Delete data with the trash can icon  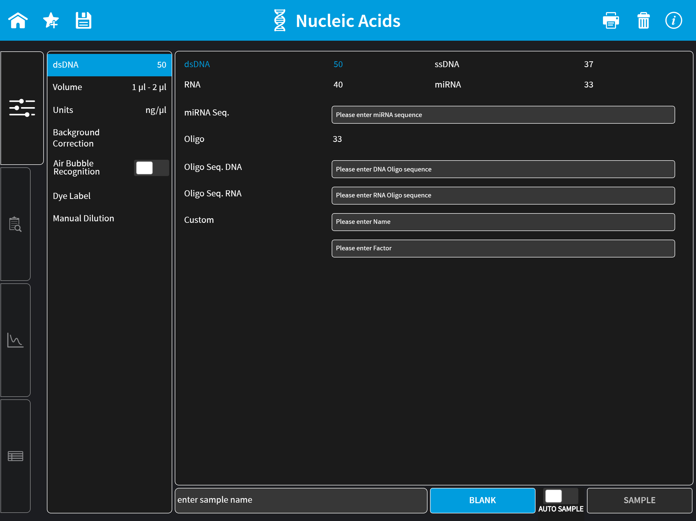tap(644, 20)
